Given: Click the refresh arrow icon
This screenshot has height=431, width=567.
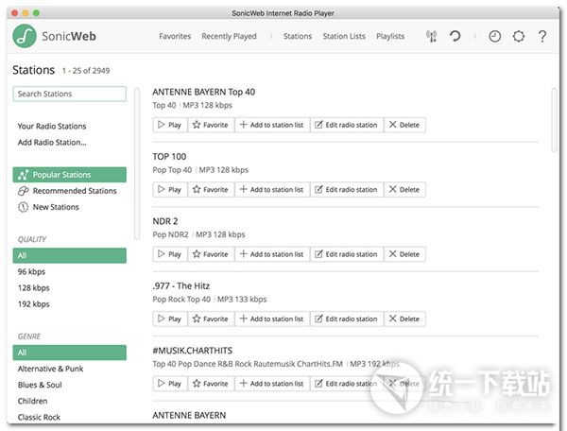Looking at the screenshot, I should 455,36.
